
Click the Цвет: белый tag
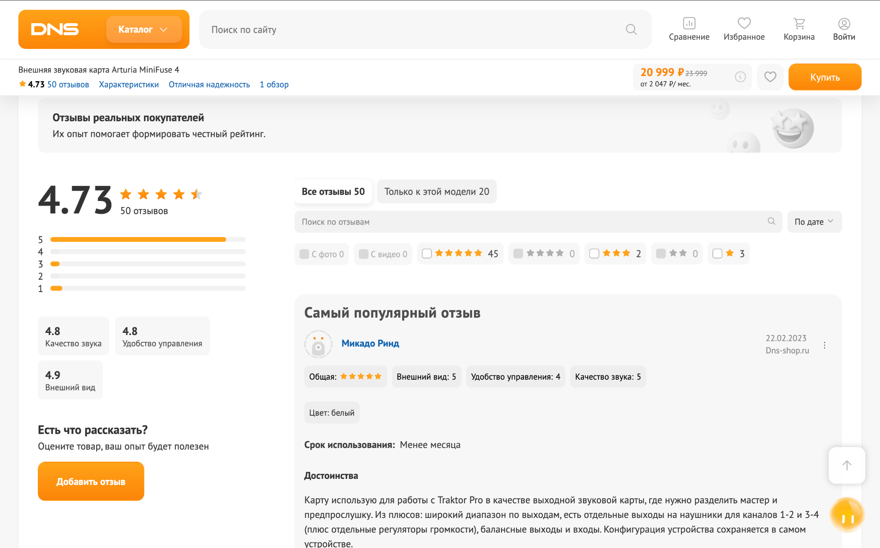tap(332, 413)
